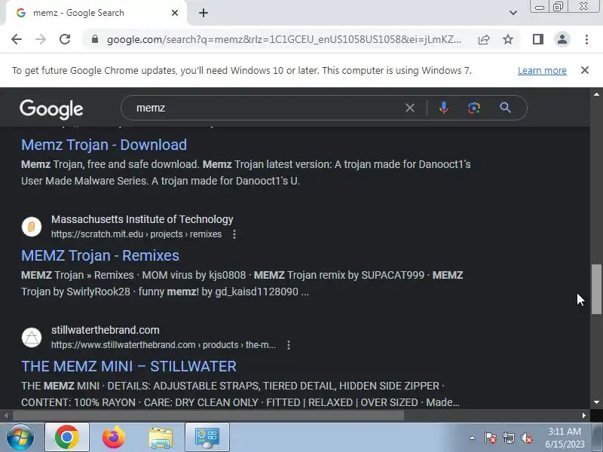Open the Action Center flag icon
This screenshot has height=452, width=603.
pos(491,438)
